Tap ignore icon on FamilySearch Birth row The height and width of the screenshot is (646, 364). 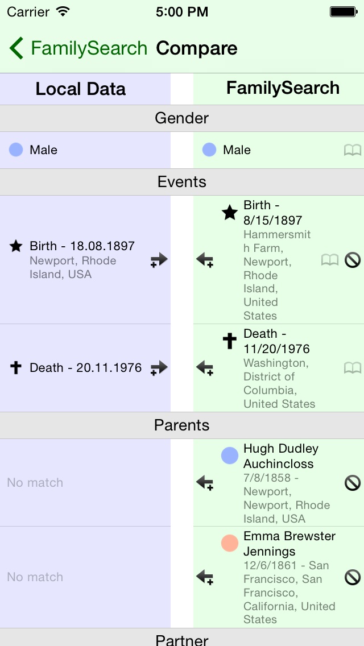click(353, 260)
